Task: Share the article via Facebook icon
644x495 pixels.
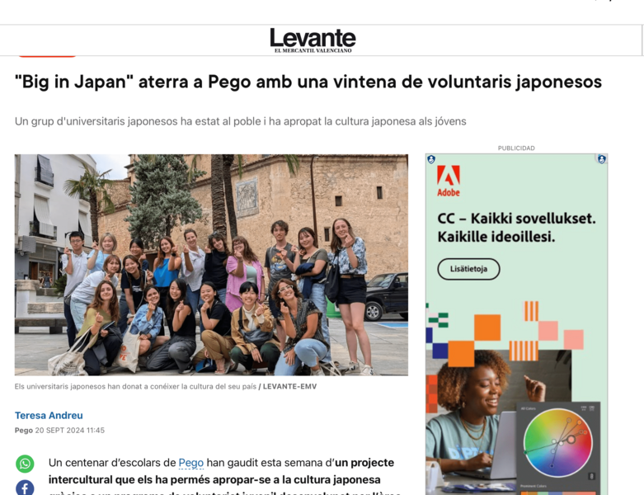Action: (x=25, y=488)
